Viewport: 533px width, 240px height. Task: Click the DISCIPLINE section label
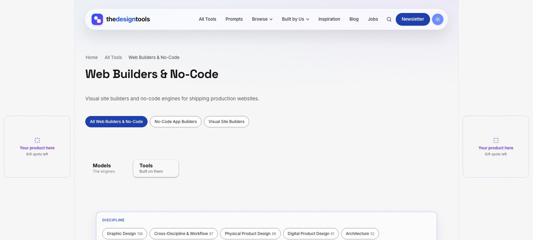click(113, 220)
